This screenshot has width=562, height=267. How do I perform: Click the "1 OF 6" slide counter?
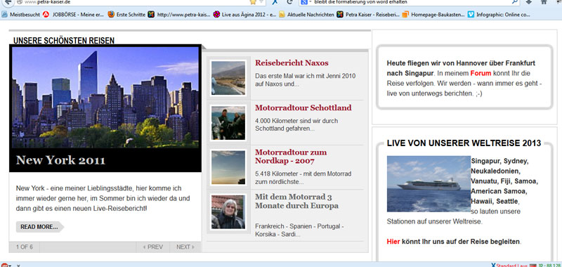point(25,247)
